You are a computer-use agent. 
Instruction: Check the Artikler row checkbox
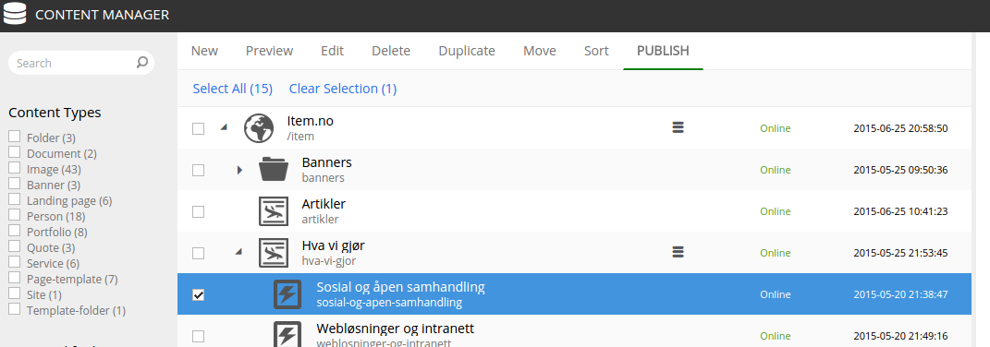point(198,211)
